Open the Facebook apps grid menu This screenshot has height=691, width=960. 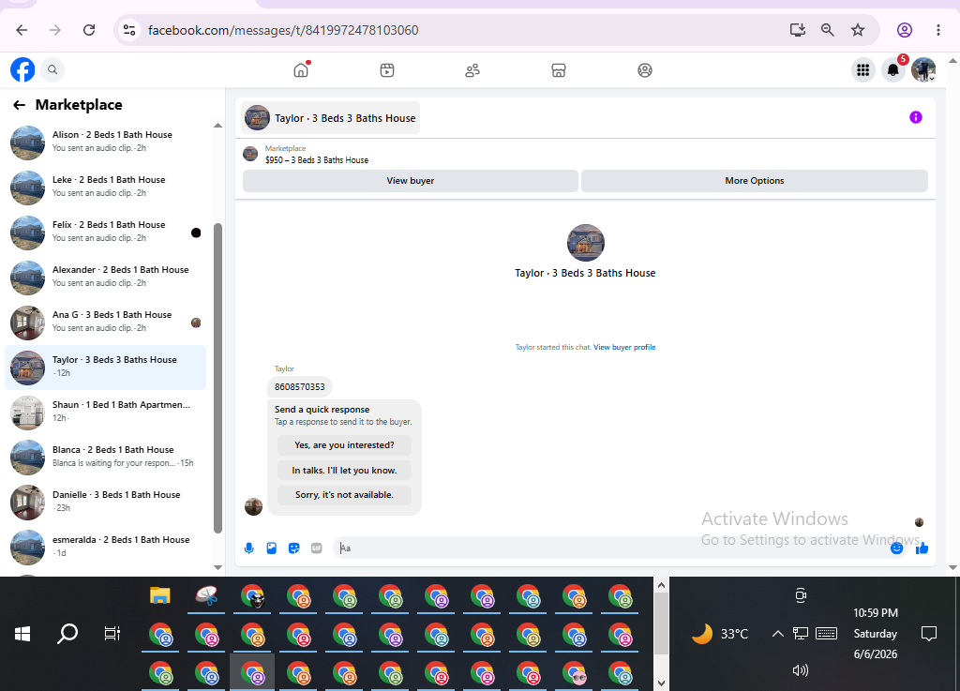(863, 70)
